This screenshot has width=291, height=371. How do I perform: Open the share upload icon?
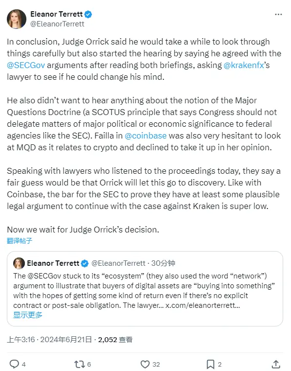276,364
